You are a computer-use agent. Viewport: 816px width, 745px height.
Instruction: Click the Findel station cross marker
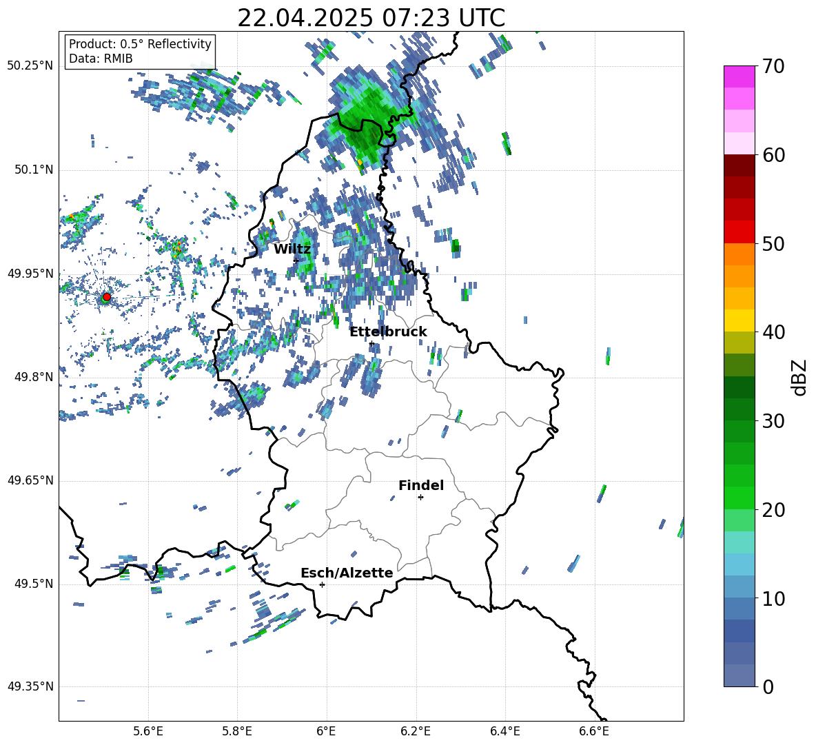(420, 498)
